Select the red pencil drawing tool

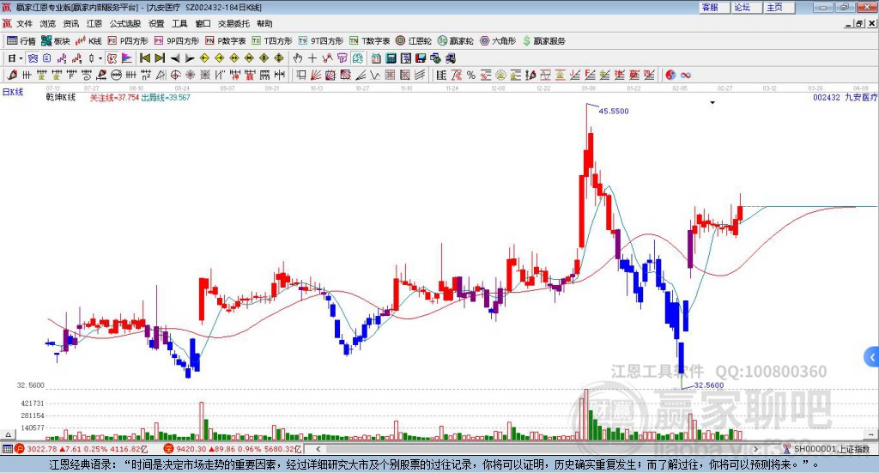[x=12, y=75]
